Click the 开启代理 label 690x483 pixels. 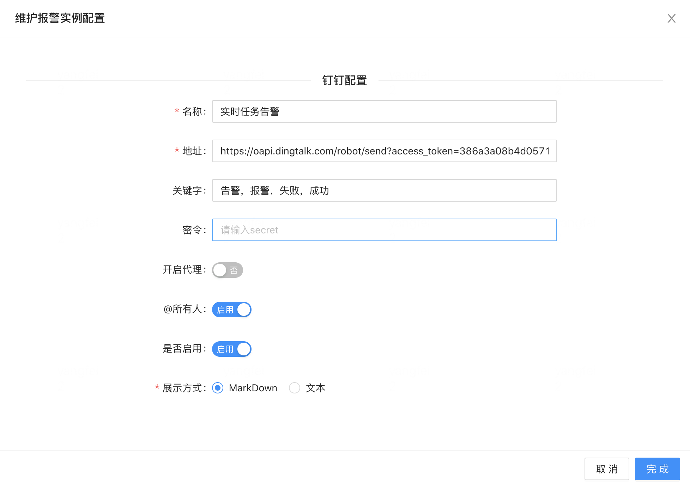tap(184, 269)
